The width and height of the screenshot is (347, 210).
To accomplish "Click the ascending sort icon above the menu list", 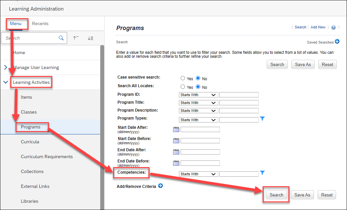I will click(75, 38).
